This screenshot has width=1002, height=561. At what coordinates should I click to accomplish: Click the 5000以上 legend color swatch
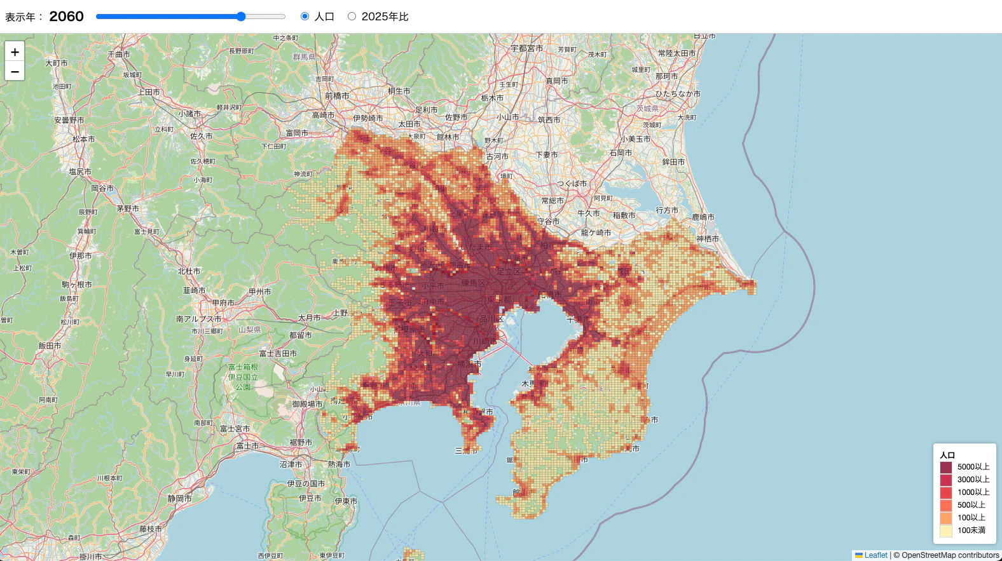tap(946, 467)
